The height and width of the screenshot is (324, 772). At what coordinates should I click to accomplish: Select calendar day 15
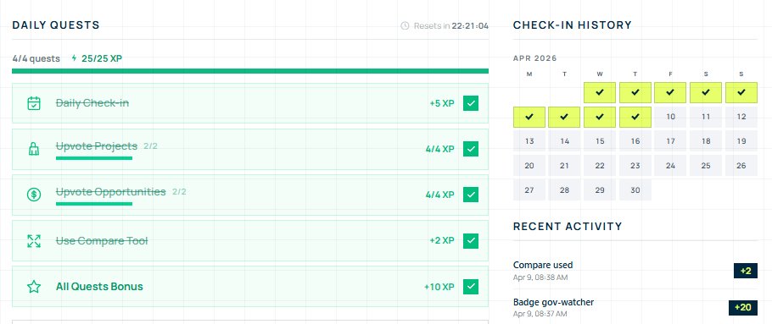(x=600, y=141)
